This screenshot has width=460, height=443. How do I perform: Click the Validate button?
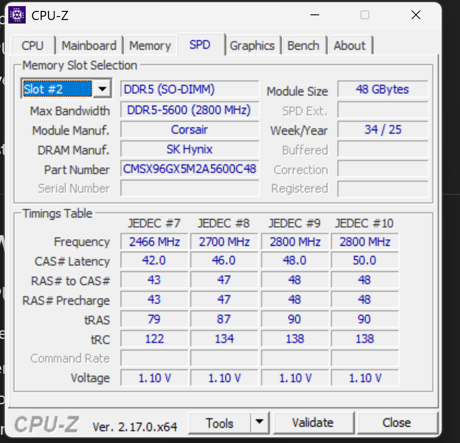tap(313, 423)
